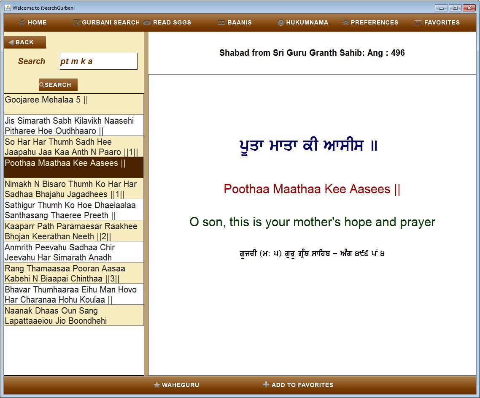Open the HOME menu label
This screenshot has height=398, width=480.
coord(37,22)
